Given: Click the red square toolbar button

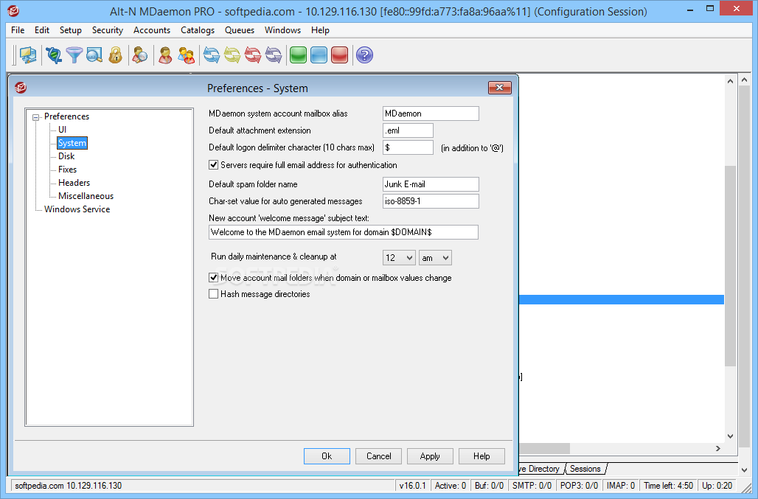Looking at the screenshot, I should tap(340, 55).
